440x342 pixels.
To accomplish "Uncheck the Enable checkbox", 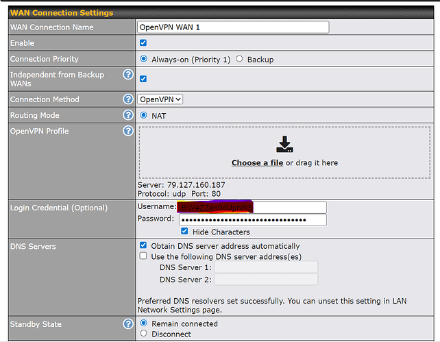I will click(x=143, y=43).
